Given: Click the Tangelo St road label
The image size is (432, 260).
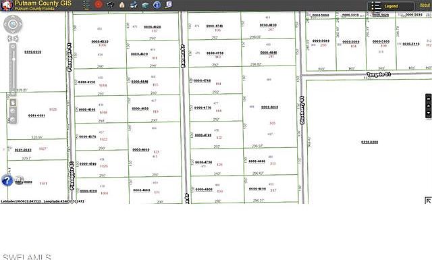Looking at the screenshot, I should click(379, 74).
